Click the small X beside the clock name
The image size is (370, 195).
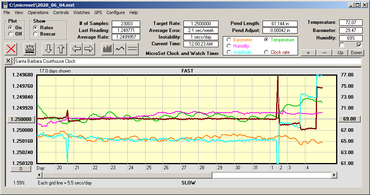tap(8, 61)
